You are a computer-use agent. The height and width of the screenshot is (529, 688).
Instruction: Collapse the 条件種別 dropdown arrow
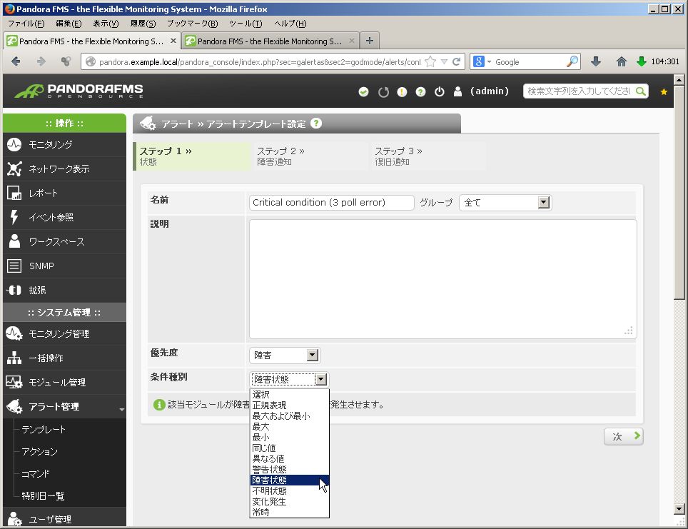321,379
